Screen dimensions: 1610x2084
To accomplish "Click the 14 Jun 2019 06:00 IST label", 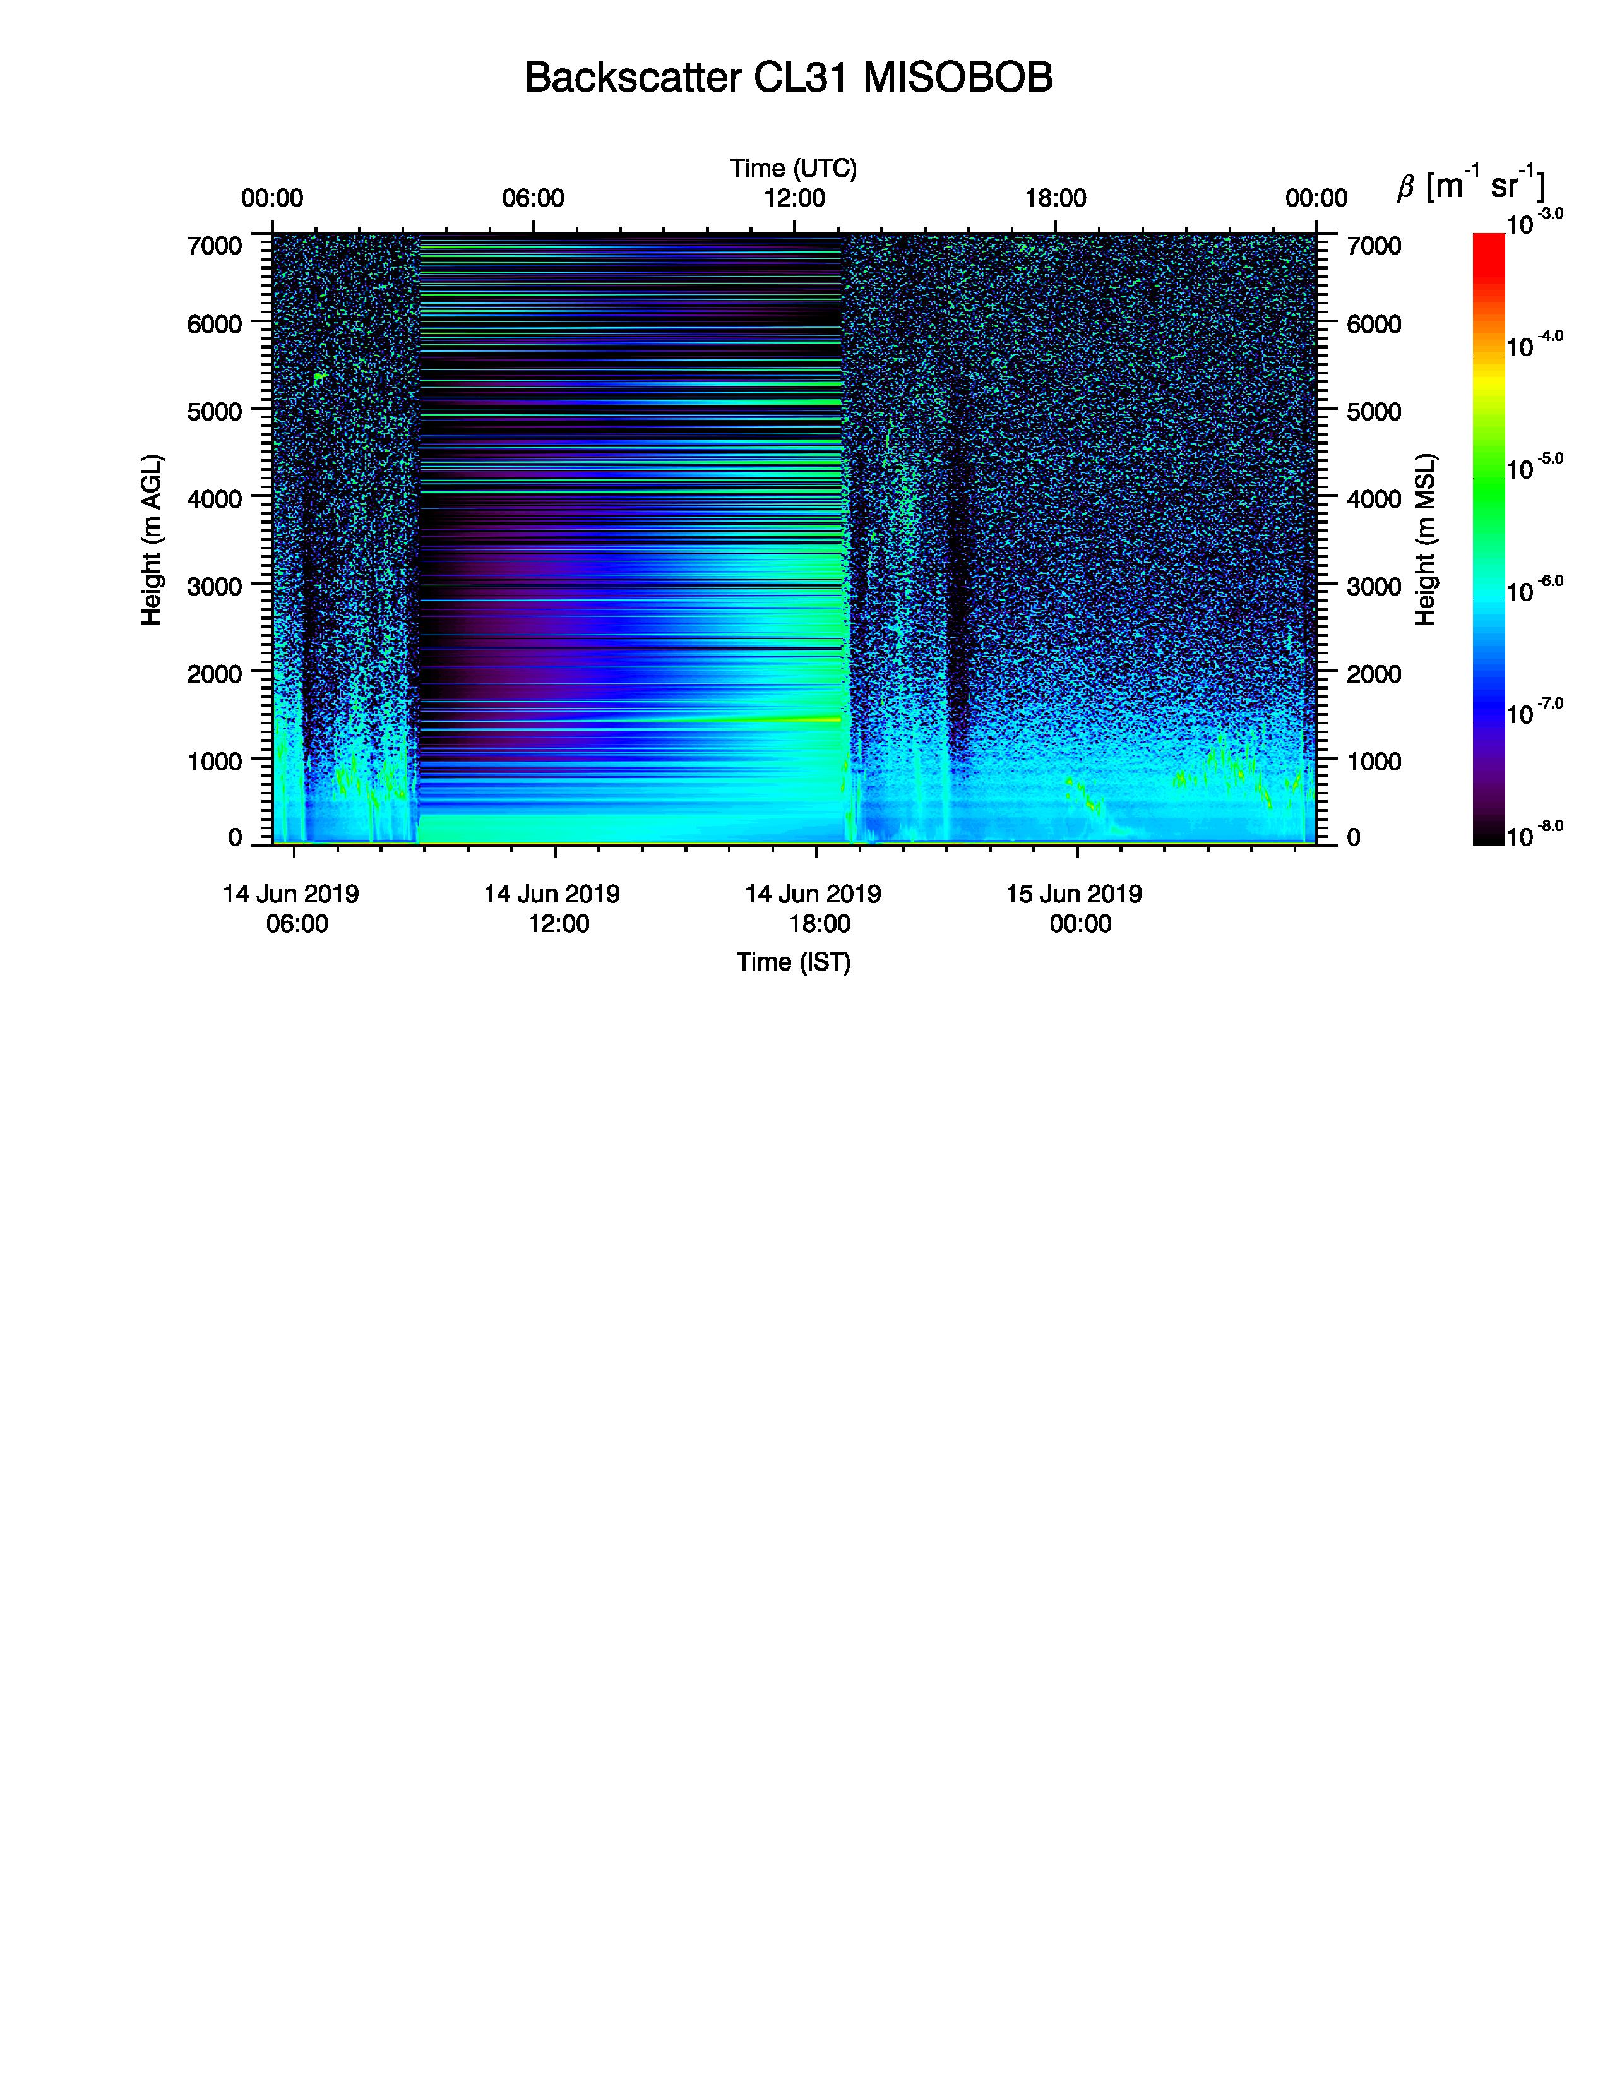I will click(291, 909).
